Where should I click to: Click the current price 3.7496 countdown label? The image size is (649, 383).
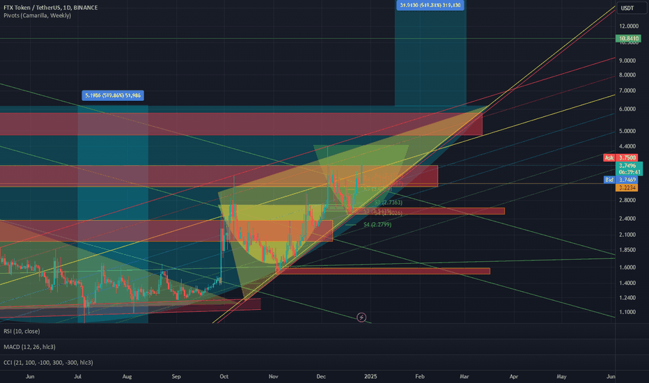(630, 169)
